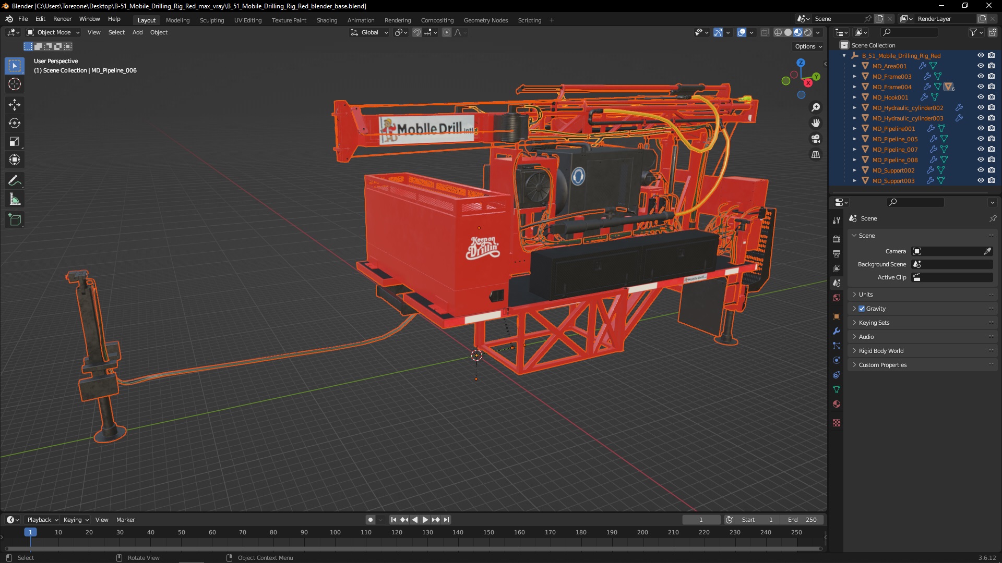This screenshot has width=1002, height=563.
Task: Toggle camera view icon in viewport
Action: pos(816,139)
